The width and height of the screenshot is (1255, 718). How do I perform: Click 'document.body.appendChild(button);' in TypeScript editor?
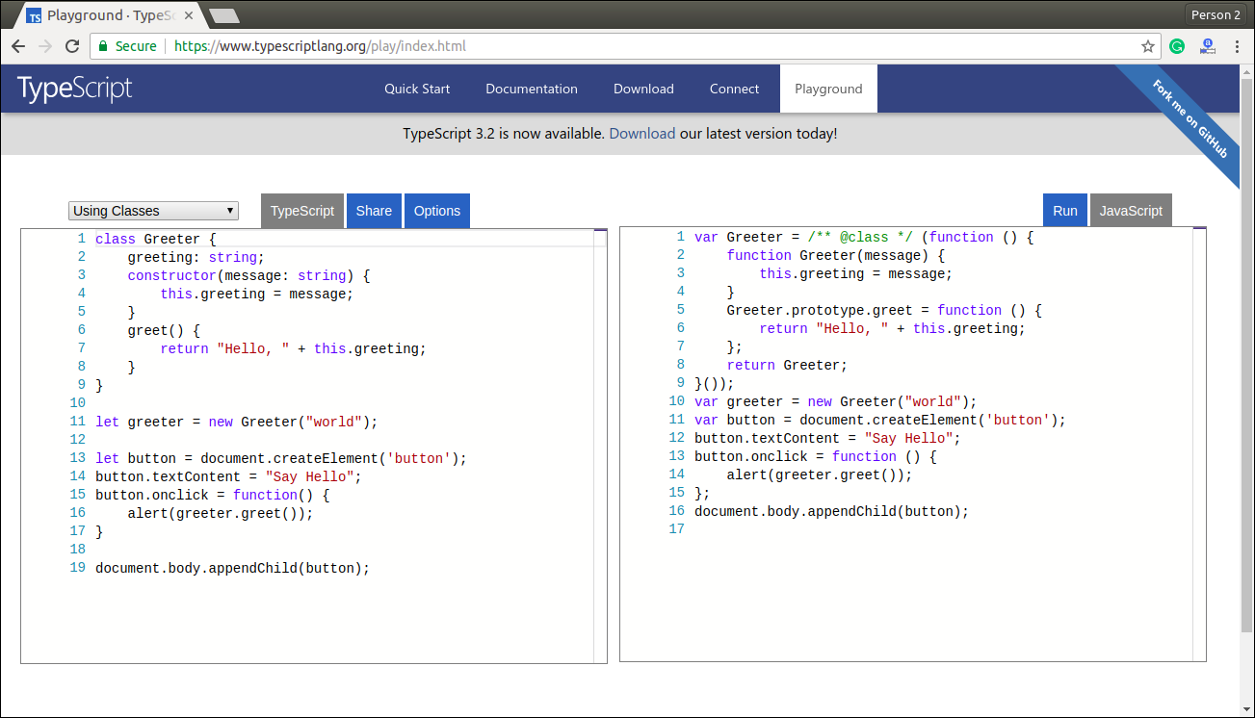[233, 568]
